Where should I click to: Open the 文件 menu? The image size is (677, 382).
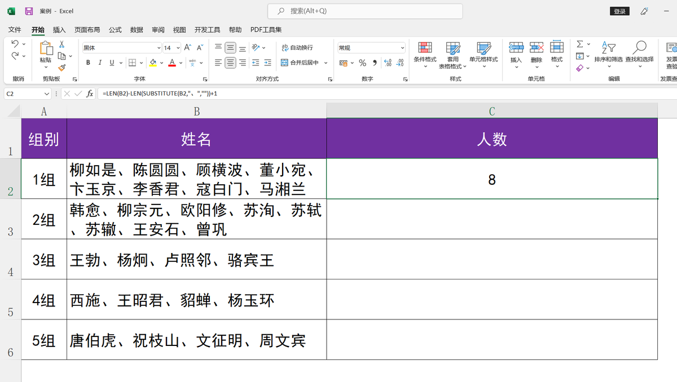(x=15, y=30)
